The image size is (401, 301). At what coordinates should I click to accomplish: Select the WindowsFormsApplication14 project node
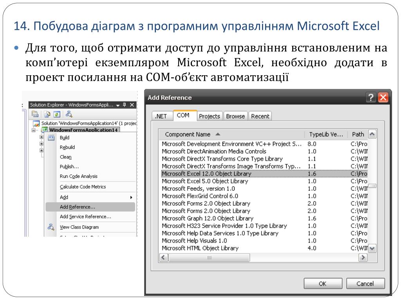click(x=83, y=130)
